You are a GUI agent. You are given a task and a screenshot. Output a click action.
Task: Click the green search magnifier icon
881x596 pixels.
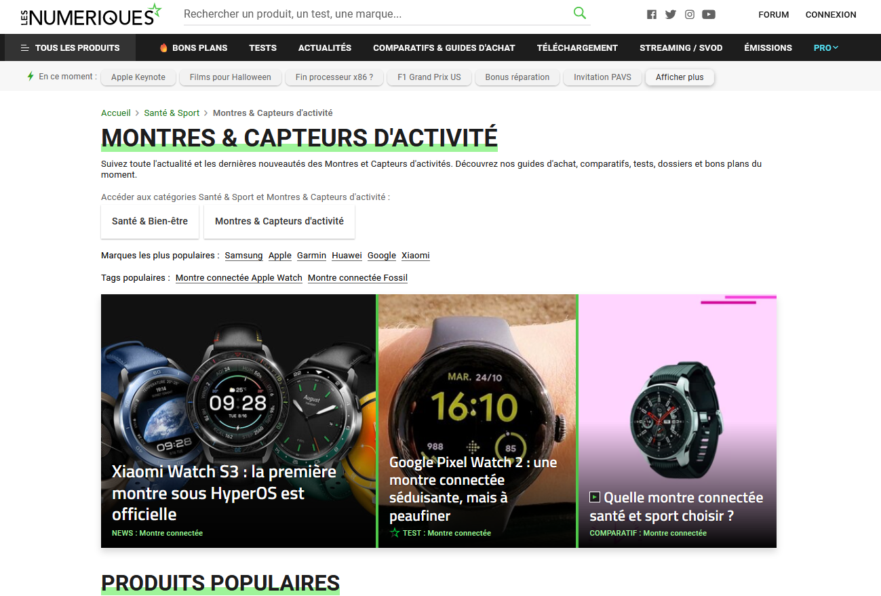(579, 13)
